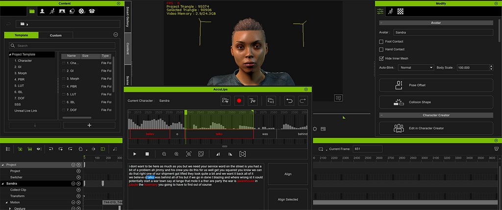The image size is (502, 210).
Task: Switch to the Custom tab in Content
Action: [x=55, y=35]
